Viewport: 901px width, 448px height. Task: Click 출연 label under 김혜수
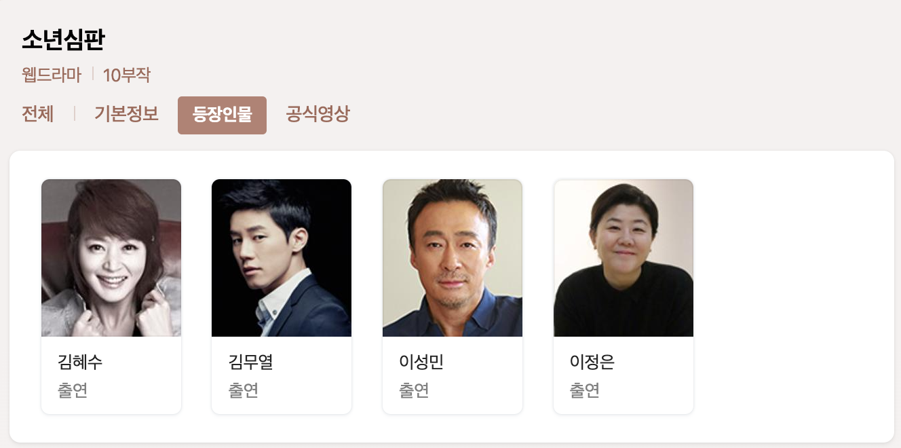point(73,390)
